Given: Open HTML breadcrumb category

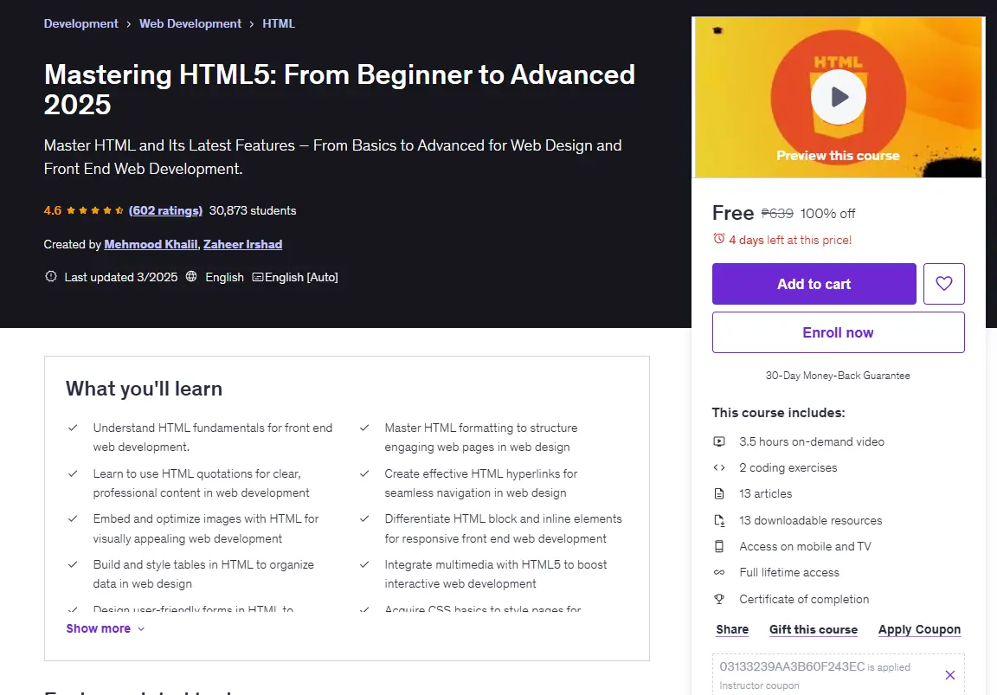Looking at the screenshot, I should point(279,23).
